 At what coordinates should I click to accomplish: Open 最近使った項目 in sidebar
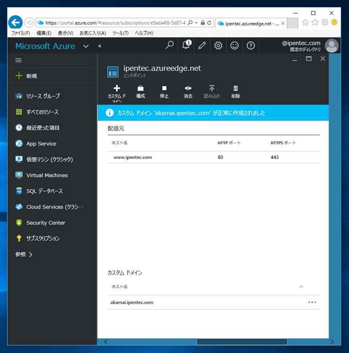[52, 128]
